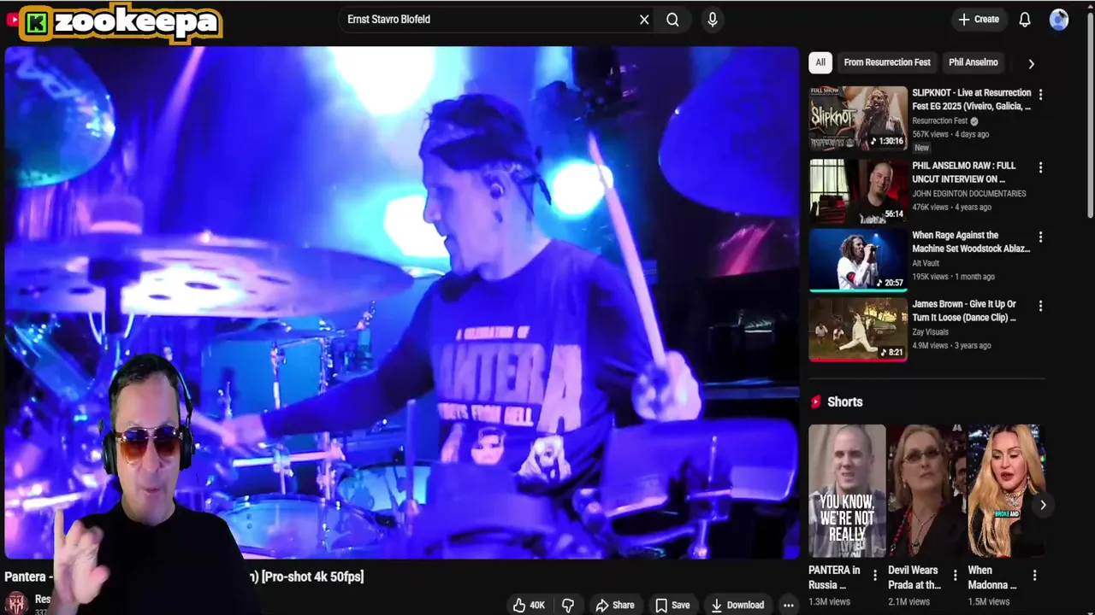Click JOHN EDGINTON DOCUMENTARIES channel name
Viewport: 1095px width, 615px height.
tap(969, 194)
